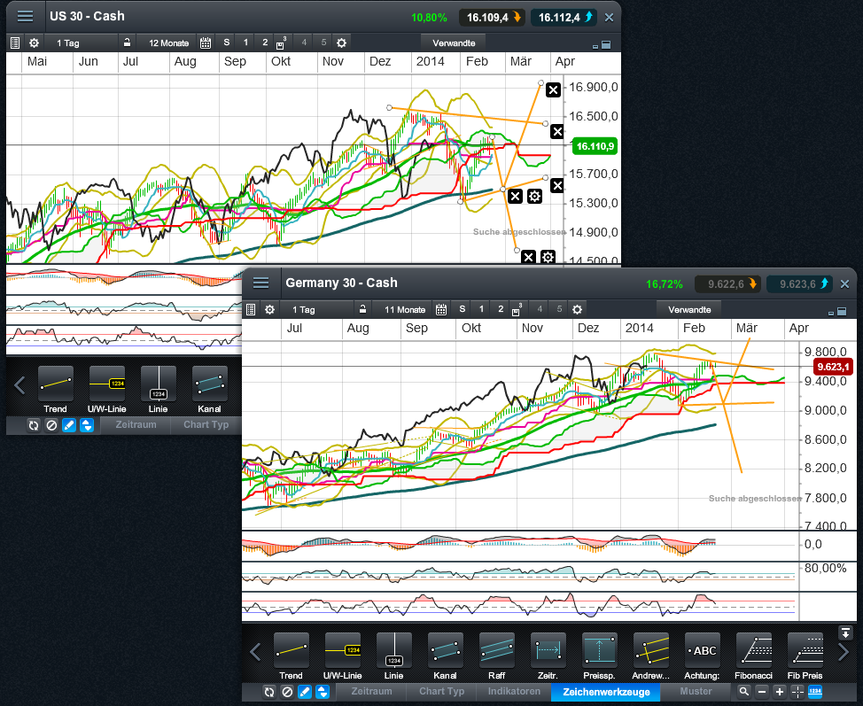Open Verwandte dropdown in Germany 30 window

tap(689, 309)
